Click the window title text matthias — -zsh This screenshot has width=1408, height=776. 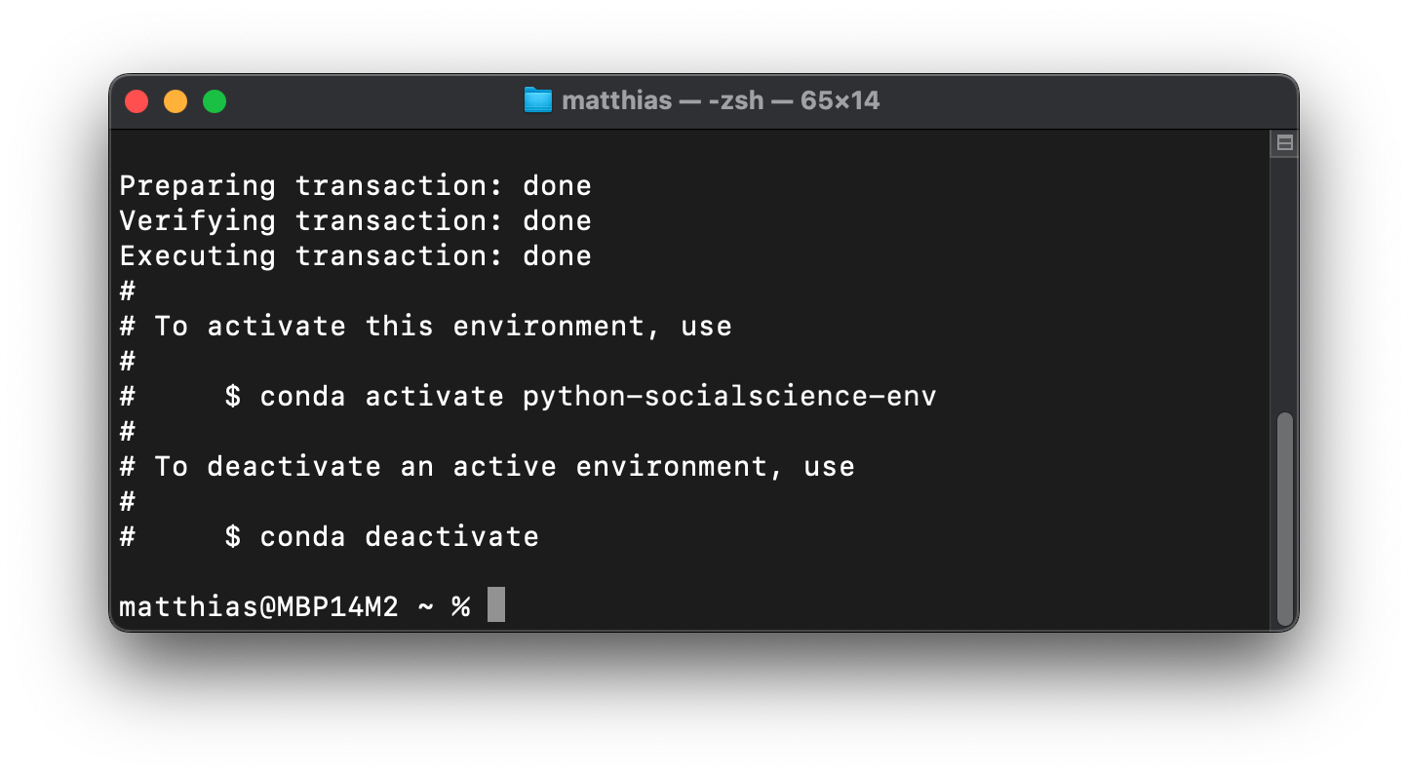(x=663, y=100)
